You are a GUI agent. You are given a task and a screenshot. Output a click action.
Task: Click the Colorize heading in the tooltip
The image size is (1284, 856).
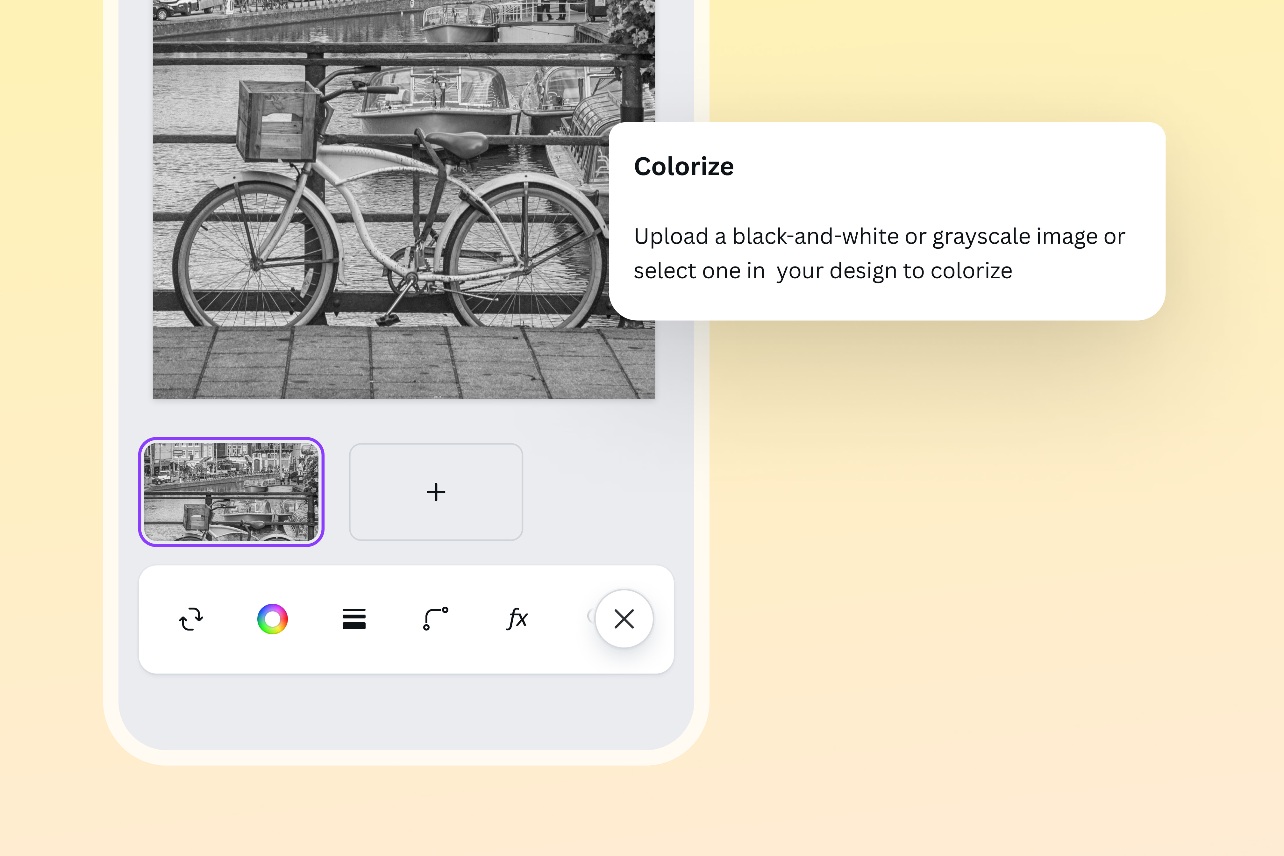(x=684, y=167)
